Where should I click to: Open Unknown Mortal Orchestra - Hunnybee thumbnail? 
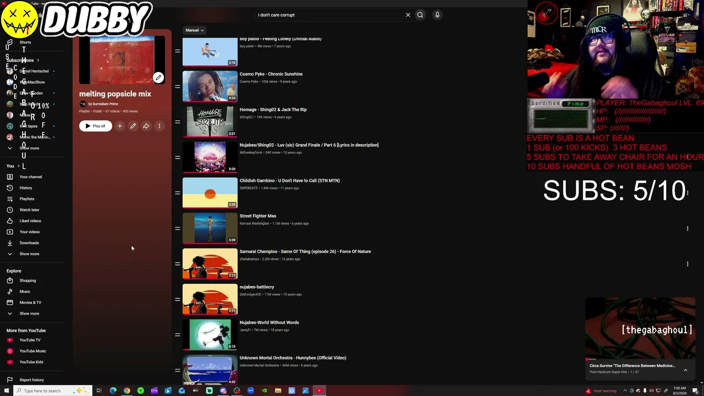coord(210,370)
